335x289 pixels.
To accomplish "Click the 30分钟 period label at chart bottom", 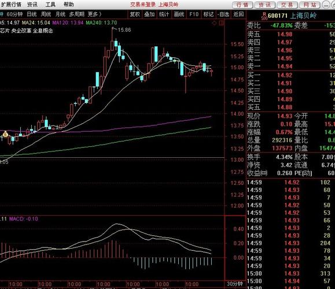I will 234,284.
